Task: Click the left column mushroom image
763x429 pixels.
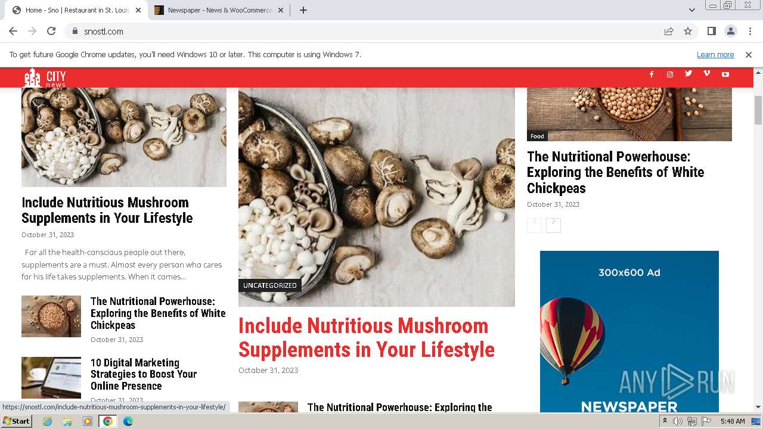Action: click(124, 138)
